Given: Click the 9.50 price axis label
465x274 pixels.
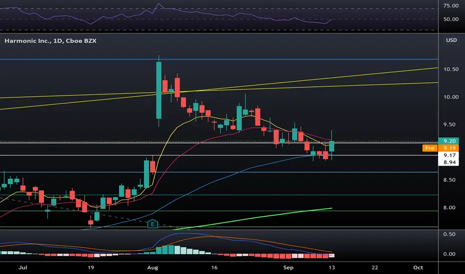Looking at the screenshot, I should point(451,125).
